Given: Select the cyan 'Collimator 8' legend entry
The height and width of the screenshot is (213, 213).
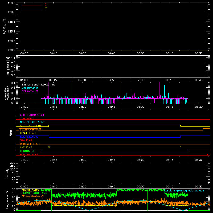Looking at the screenshot, I should click(x=30, y=88).
